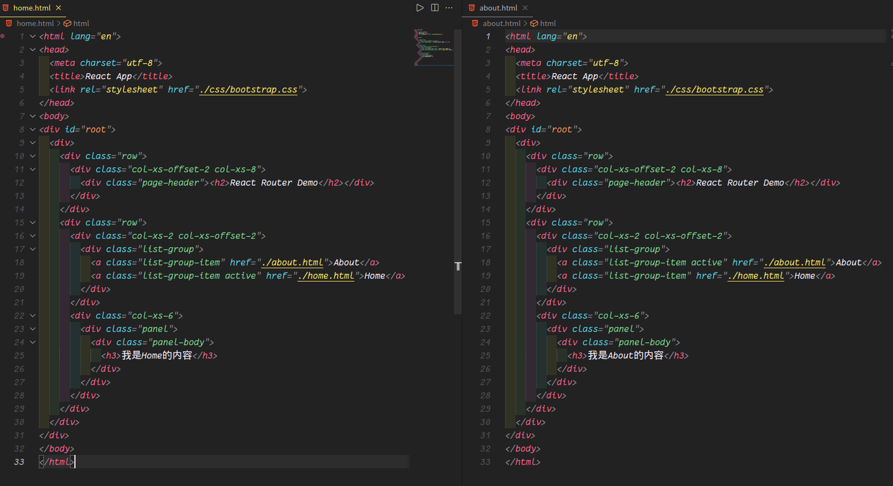This screenshot has width=893, height=486.
Task: Follow ./about.html link in about.html editor
Action: tap(795, 263)
